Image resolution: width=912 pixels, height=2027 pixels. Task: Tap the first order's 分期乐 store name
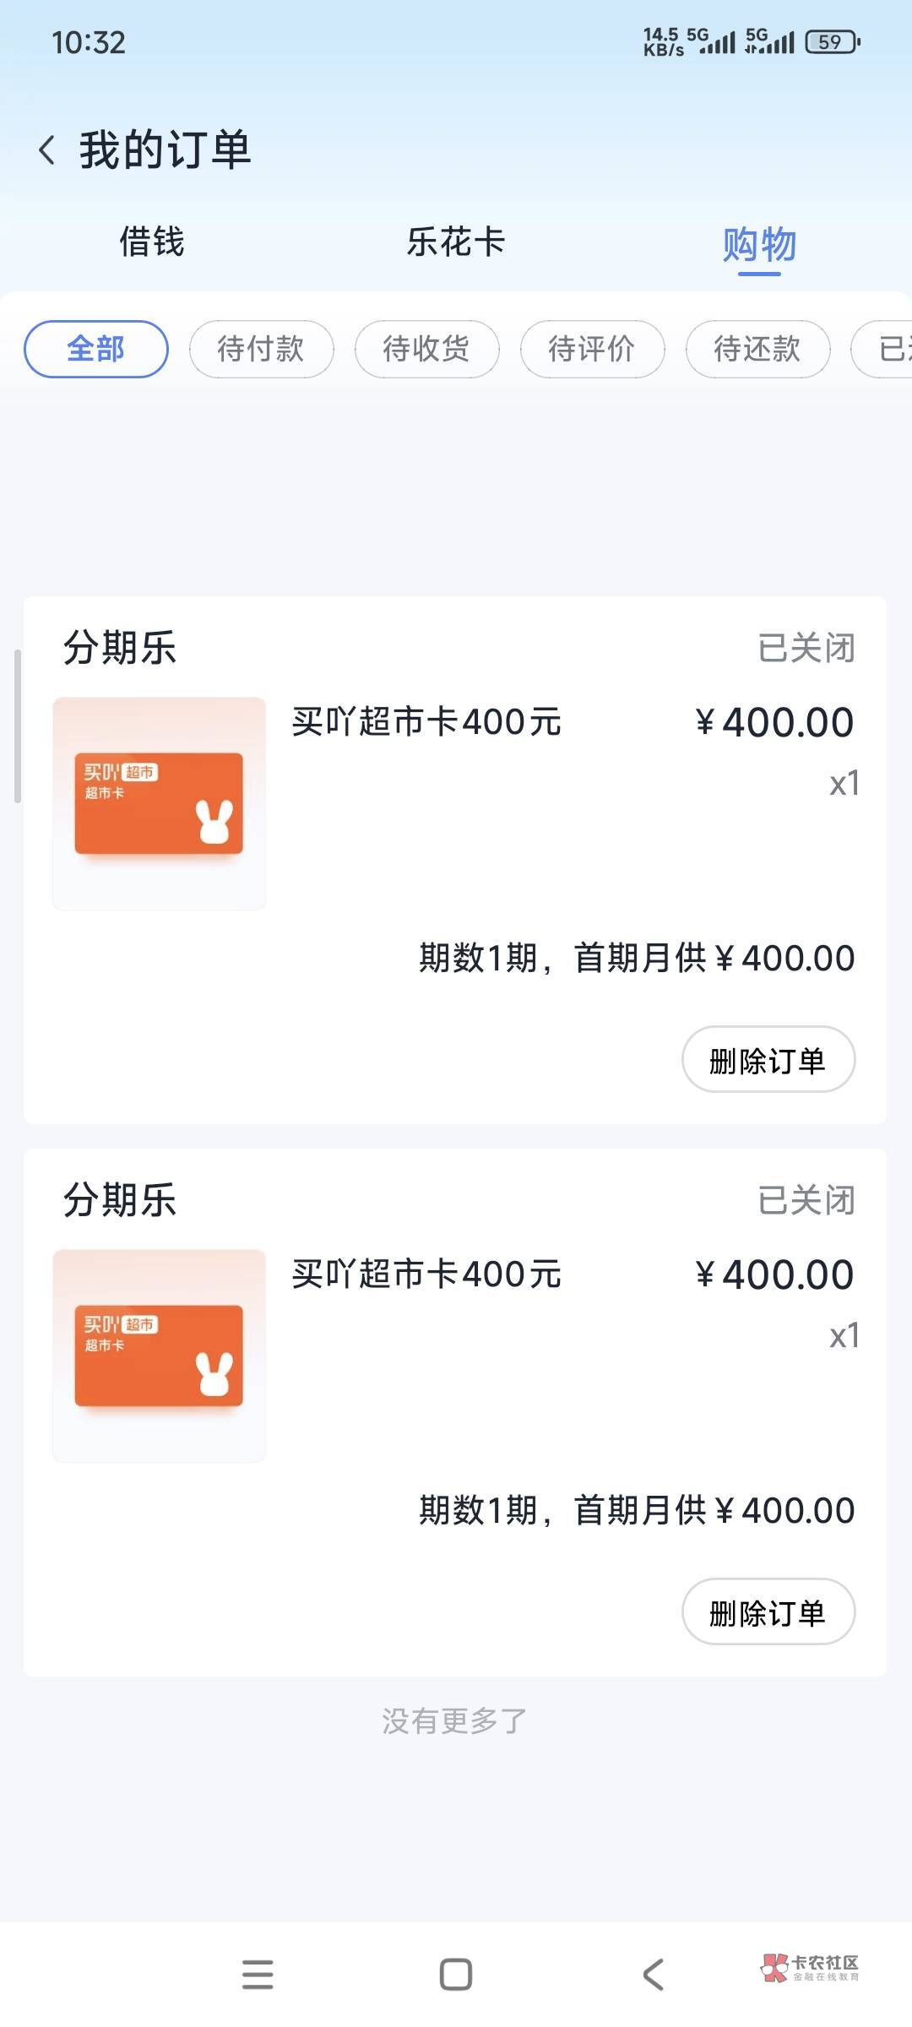click(x=120, y=649)
